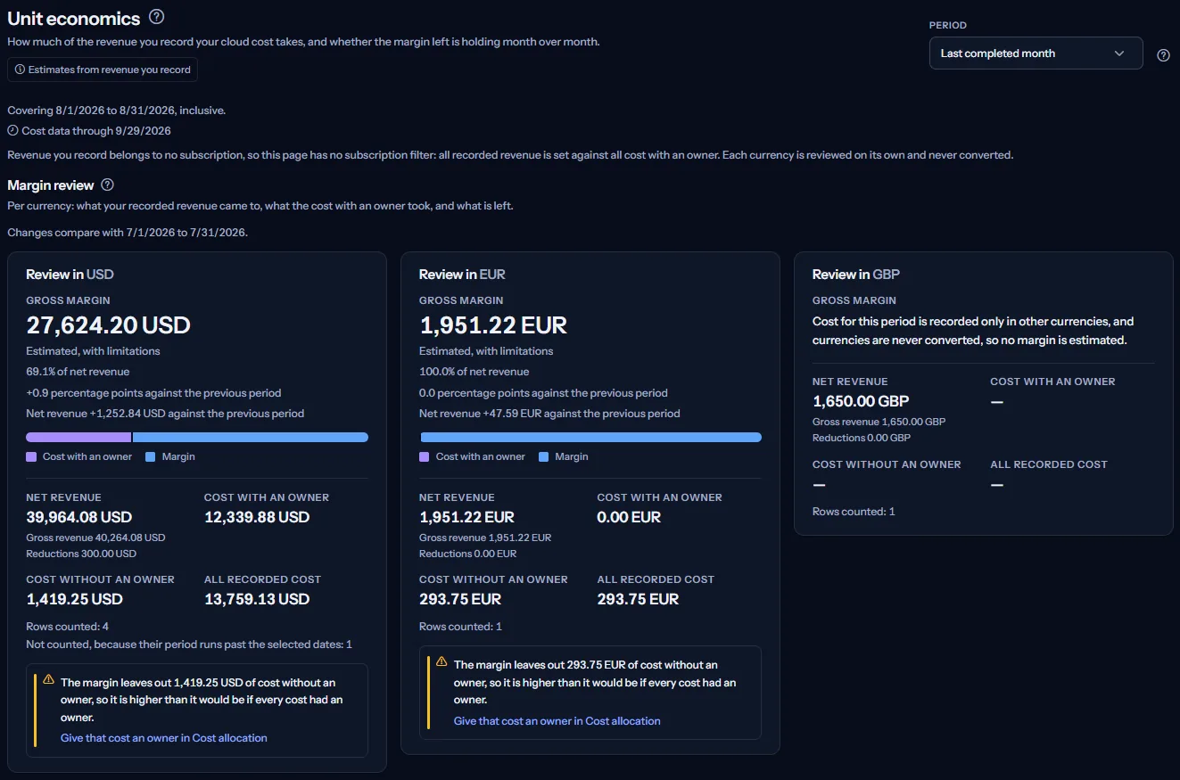1180x780 pixels.
Task: Click the Changes compare with 7/1/2026 line
Action: 128,233
